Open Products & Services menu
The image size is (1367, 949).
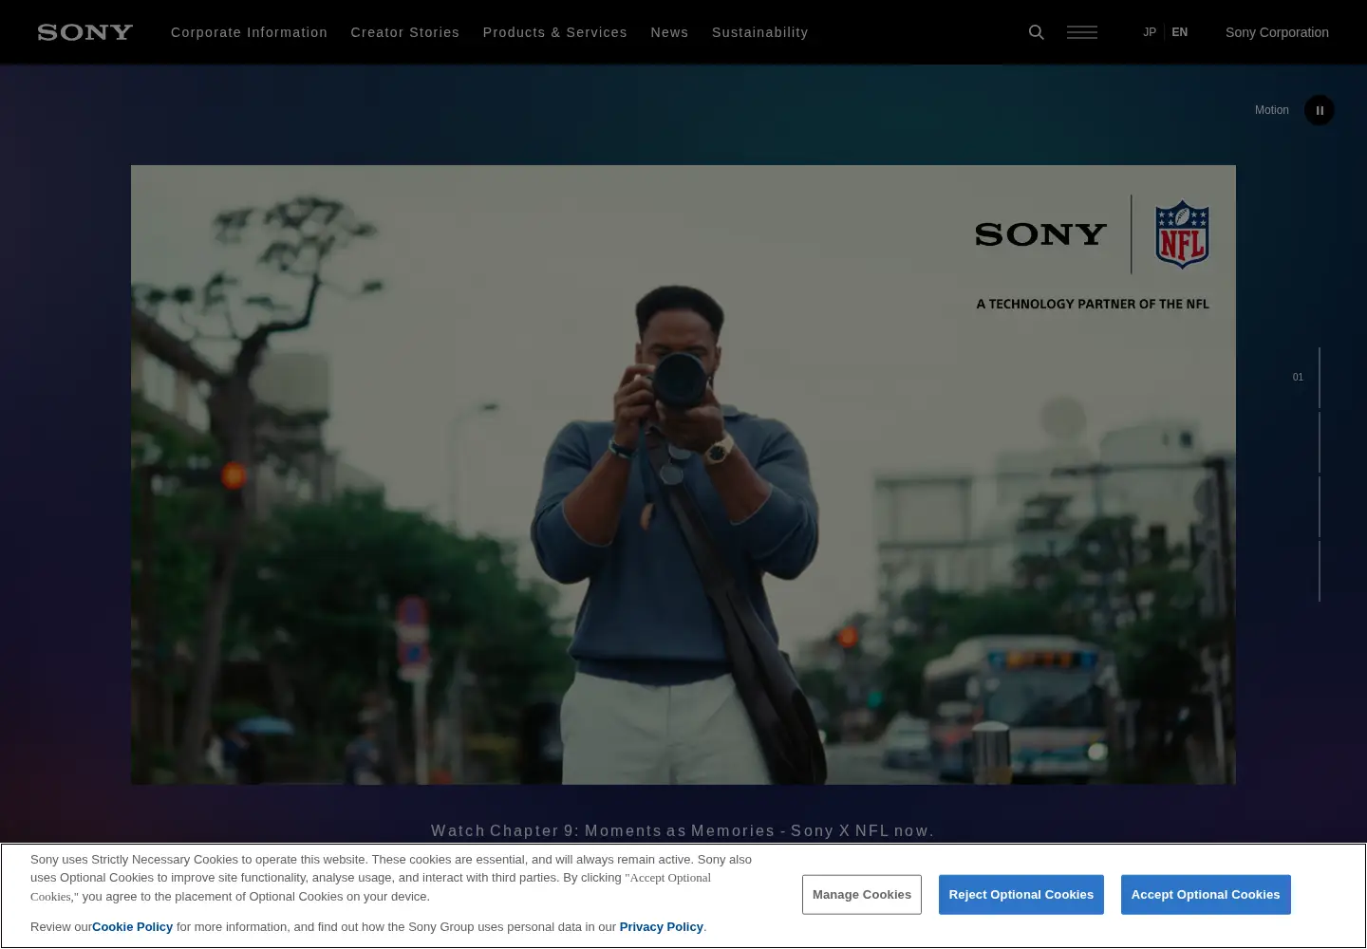555,32
